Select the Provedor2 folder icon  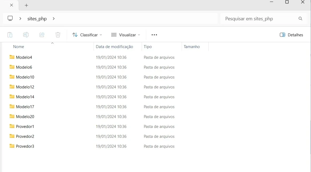12,136
